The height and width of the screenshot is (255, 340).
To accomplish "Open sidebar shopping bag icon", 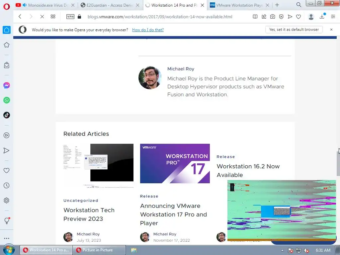I will coord(7,65).
